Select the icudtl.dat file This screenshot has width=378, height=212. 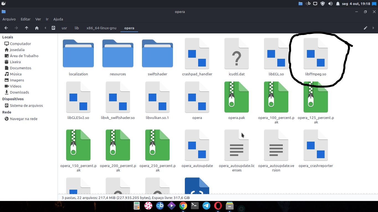click(x=237, y=54)
